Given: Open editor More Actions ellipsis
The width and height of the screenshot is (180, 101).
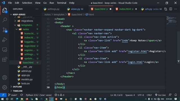Looking at the screenshot, I should tap(175, 9).
